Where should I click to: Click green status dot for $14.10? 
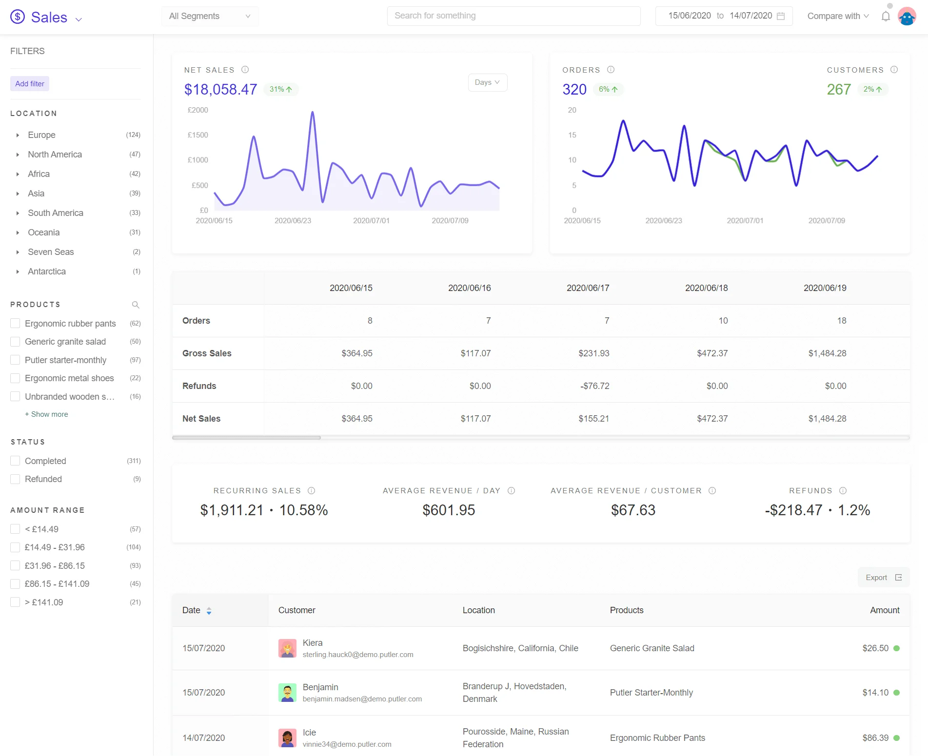(896, 693)
